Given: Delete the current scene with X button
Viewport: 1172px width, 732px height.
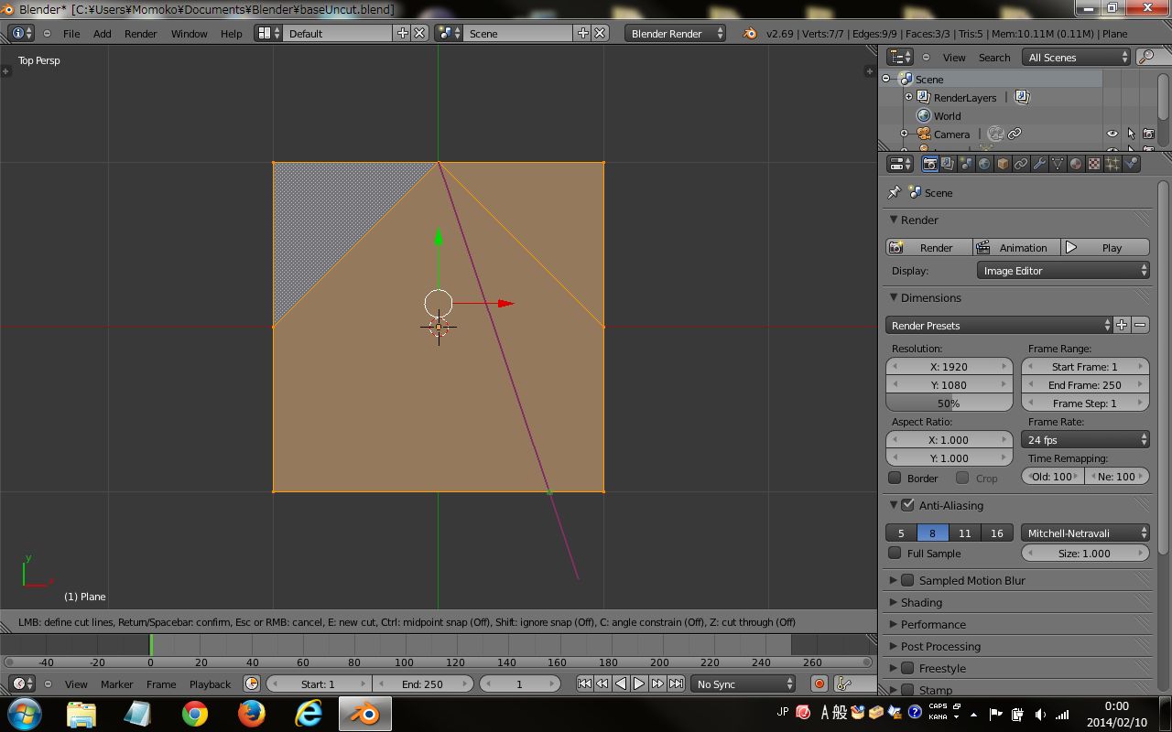Looking at the screenshot, I should (599, 33).
